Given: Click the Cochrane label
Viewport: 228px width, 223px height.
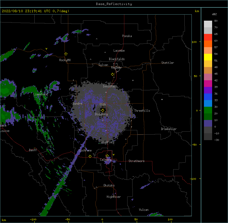Looking at the screenshot, I should (x=85, y=150).
